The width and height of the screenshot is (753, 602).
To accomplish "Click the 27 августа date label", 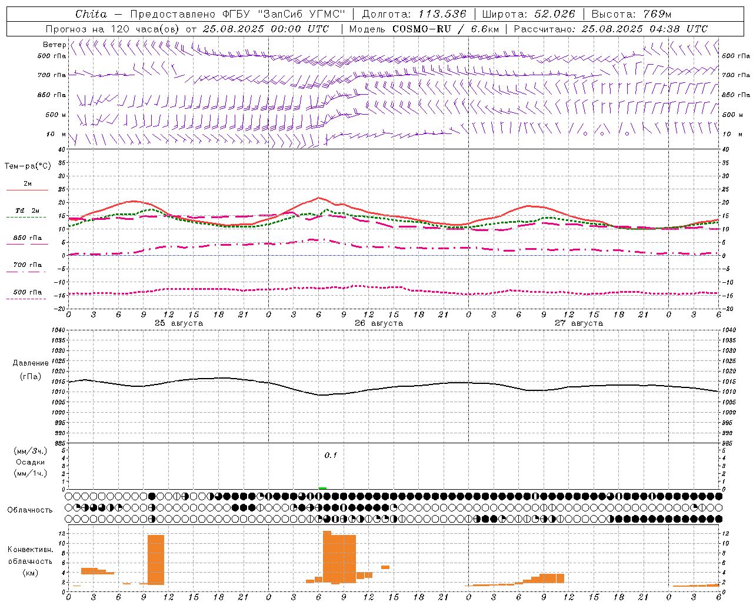I will (578, 323).
